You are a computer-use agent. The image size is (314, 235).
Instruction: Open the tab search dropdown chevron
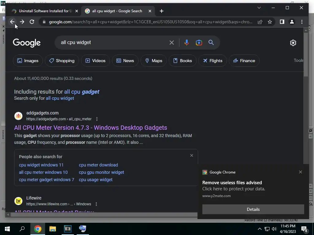259,8
